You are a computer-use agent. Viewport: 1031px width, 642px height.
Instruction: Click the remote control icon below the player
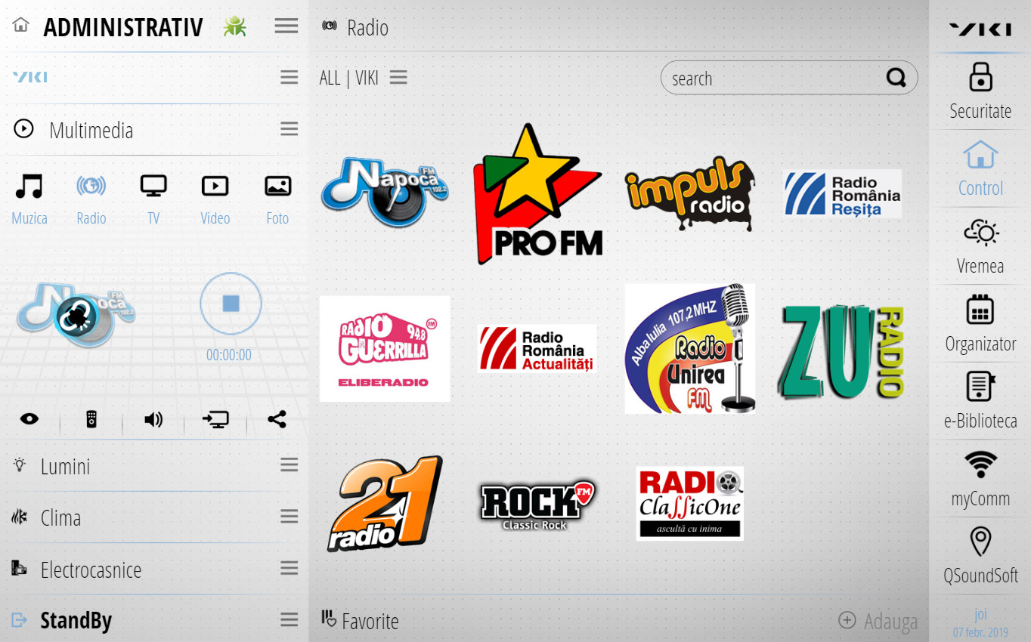(92, 418)
